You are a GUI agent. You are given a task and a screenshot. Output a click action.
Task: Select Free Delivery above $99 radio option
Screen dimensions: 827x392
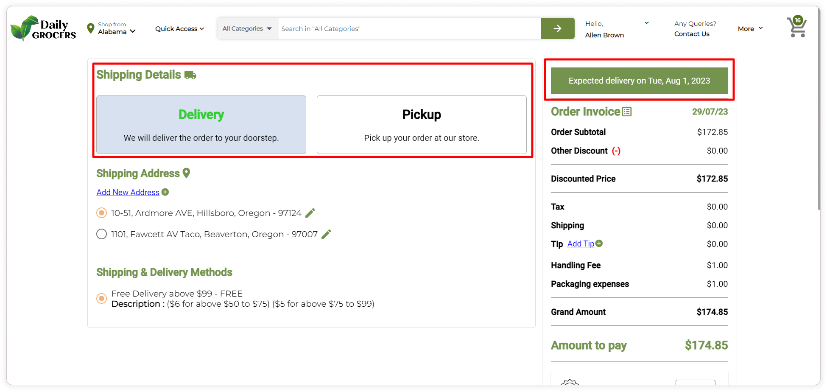point(102,299)
